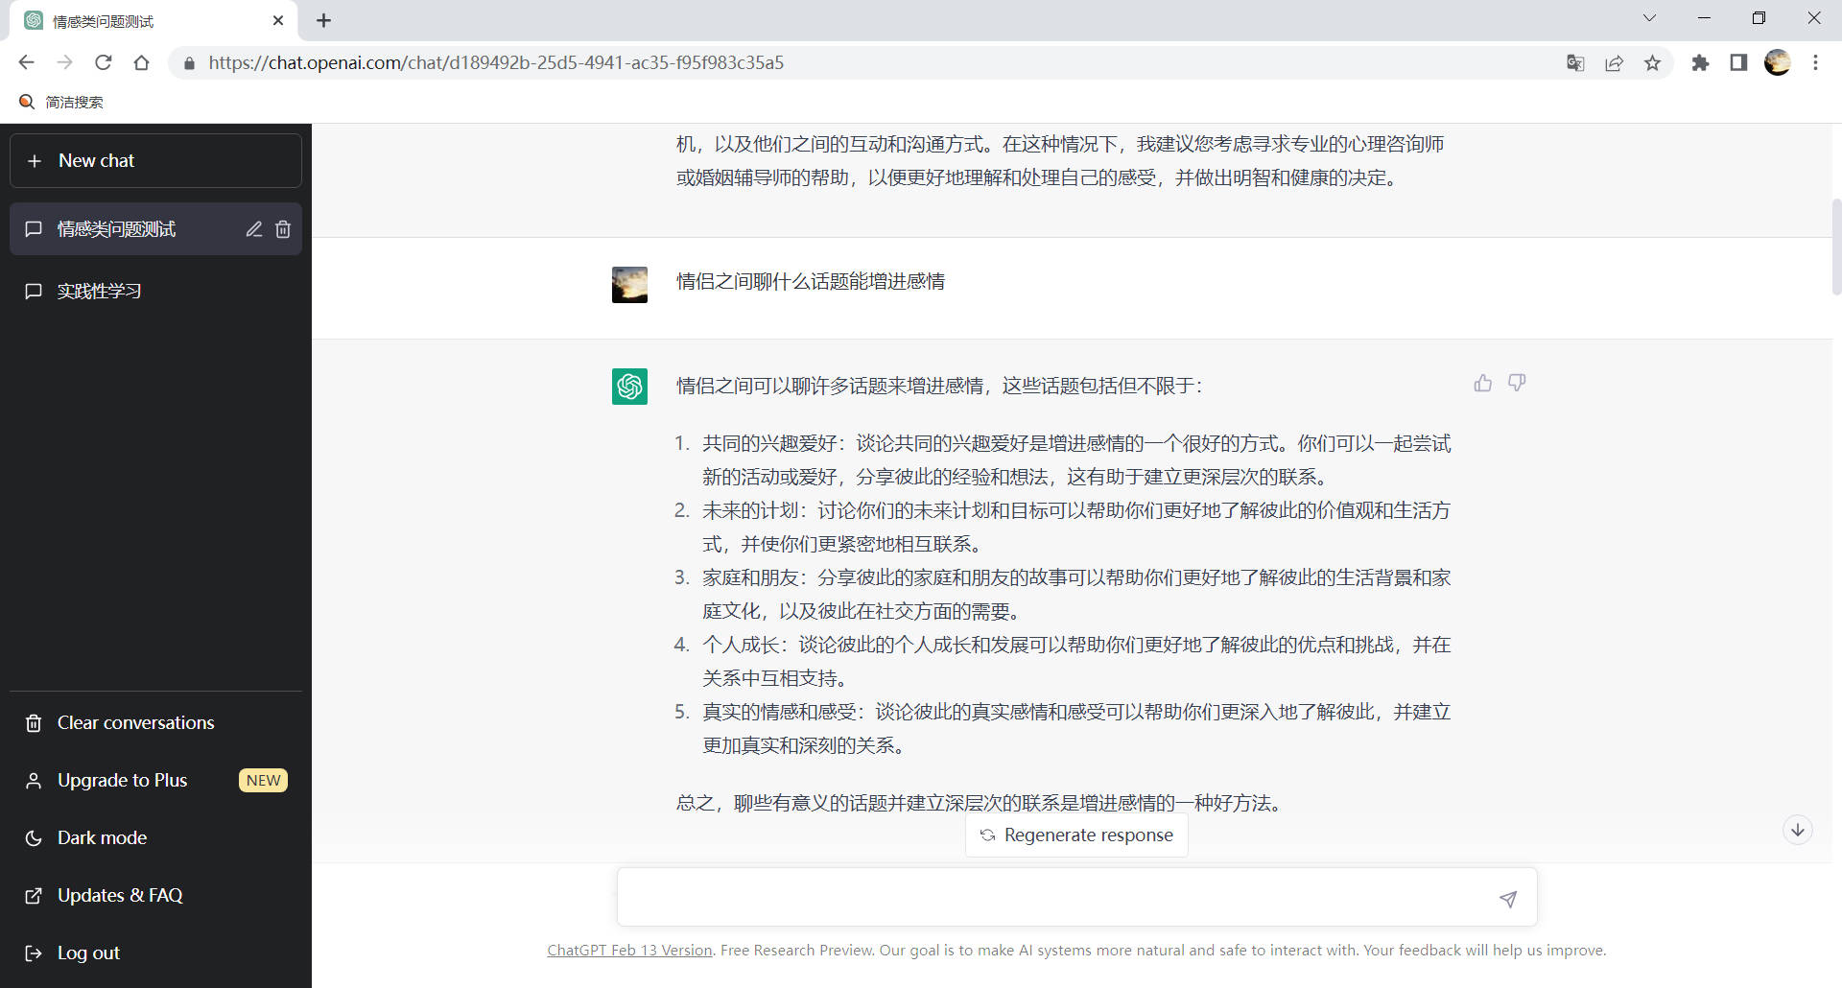Open the browser extensions puzzle icon
1842x988 pixels.
click(1700, 63)
